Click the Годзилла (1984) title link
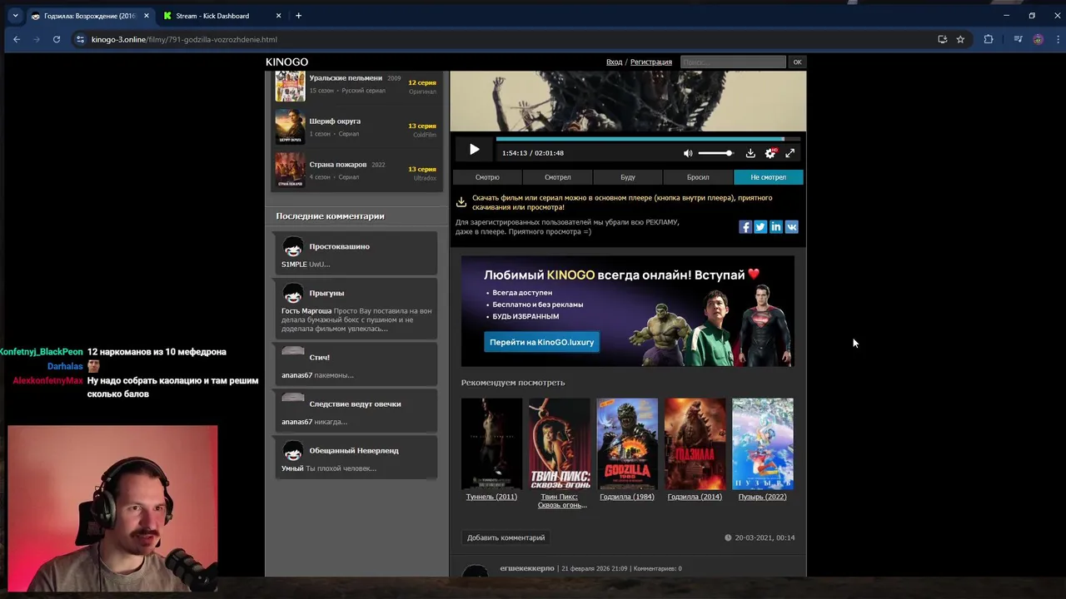 point(627,497)
